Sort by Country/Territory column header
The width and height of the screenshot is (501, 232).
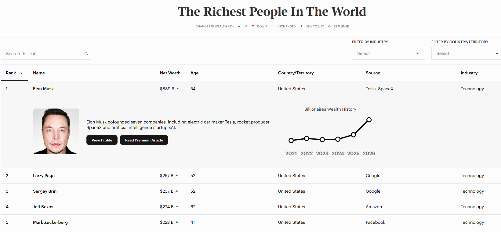click(296, 73)
